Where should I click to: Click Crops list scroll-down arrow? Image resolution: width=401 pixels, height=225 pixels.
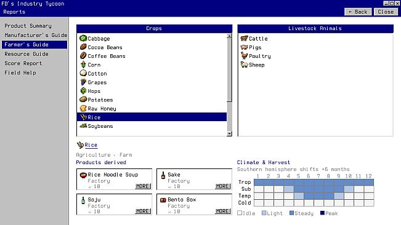point(229,133)
